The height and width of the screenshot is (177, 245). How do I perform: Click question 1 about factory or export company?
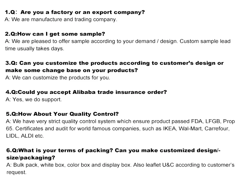tap(75, 12)
